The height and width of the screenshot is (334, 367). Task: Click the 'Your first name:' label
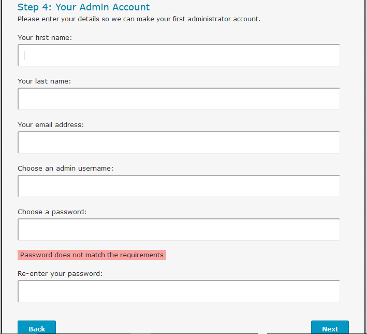(x=45, y=38)
